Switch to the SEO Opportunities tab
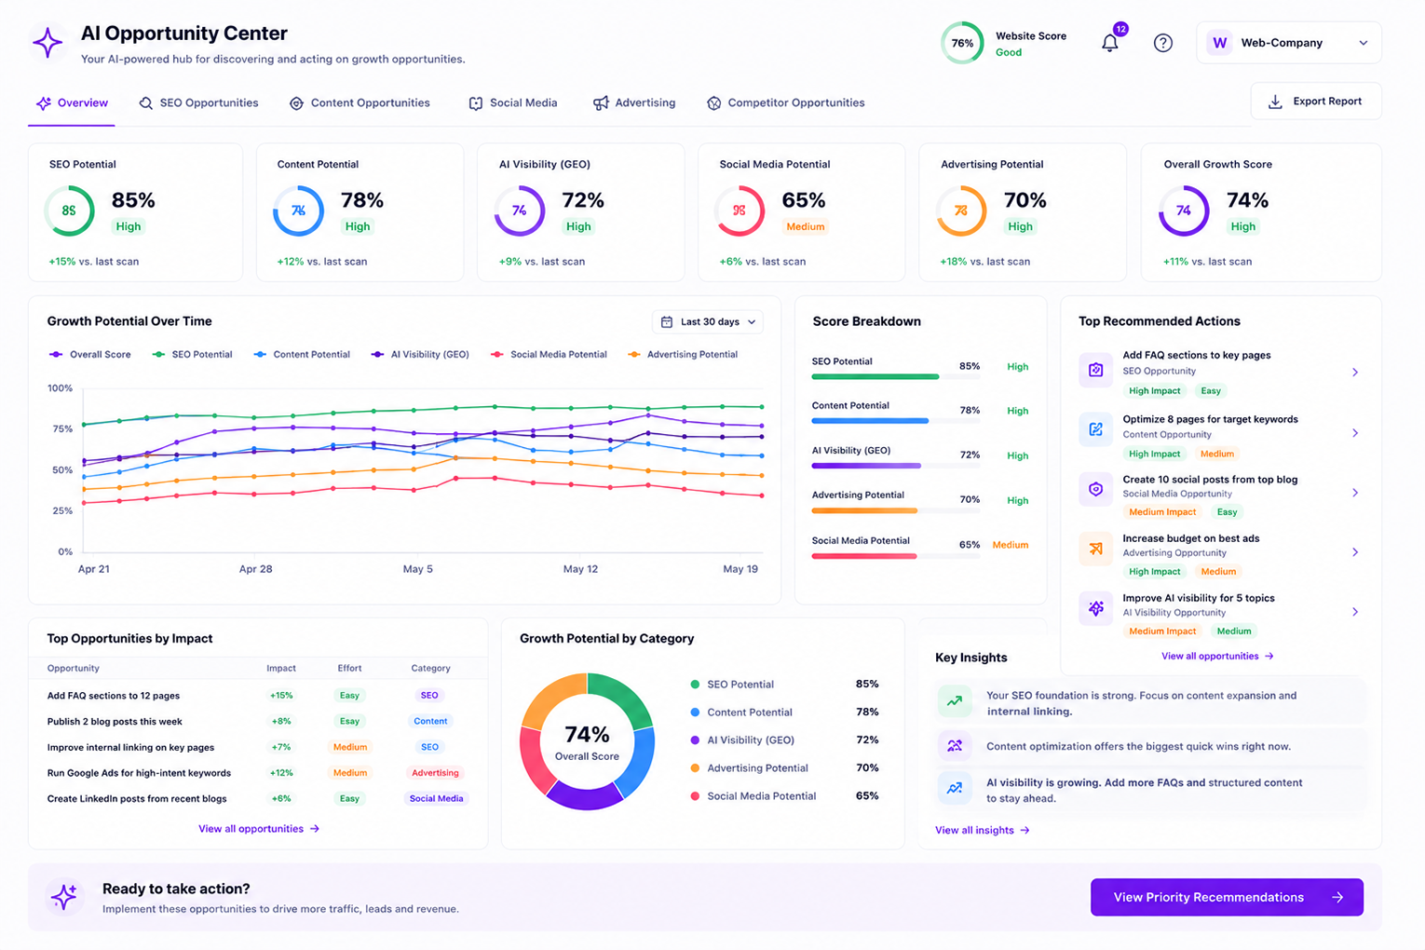 tap(198, 103)
